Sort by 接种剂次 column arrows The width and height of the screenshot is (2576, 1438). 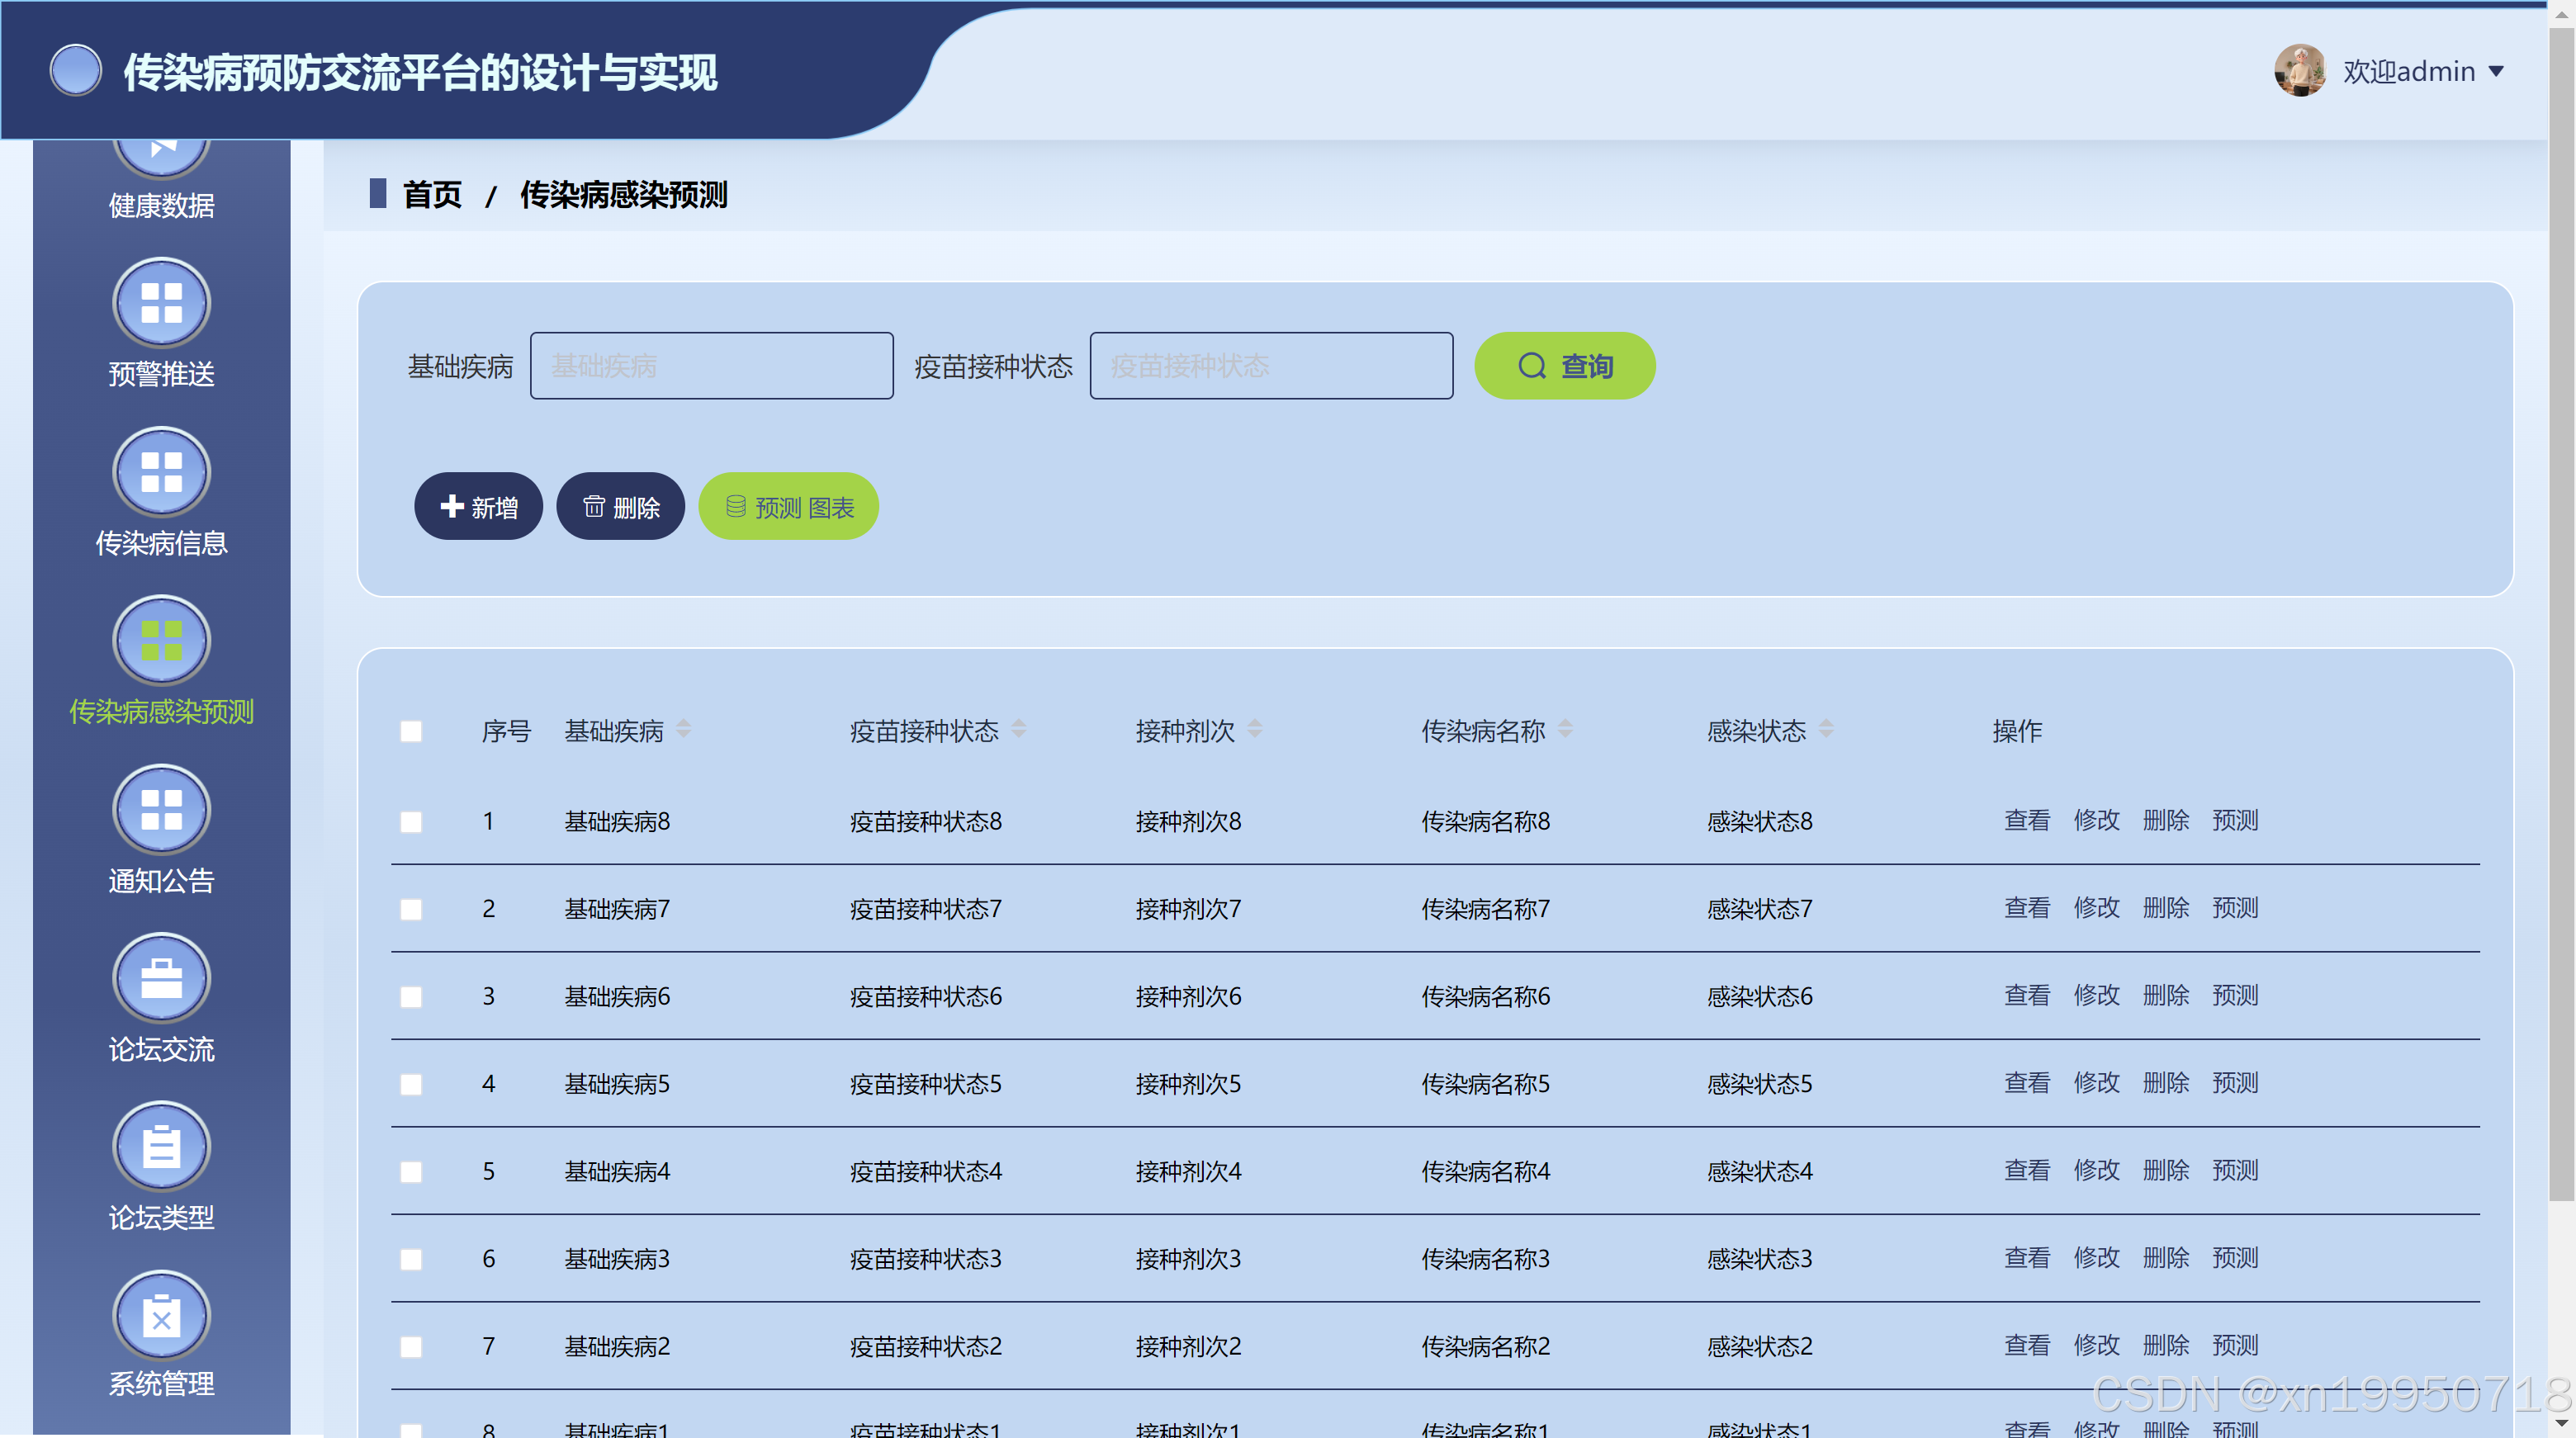tap(1255, 729)
